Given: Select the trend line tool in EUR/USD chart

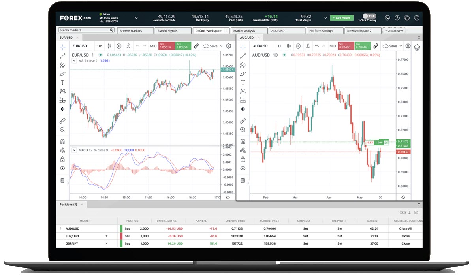Looking at the screenshot, I should (62, 56).
